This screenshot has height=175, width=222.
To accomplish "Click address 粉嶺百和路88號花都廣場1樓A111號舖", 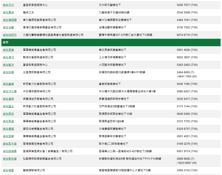I will tap(122, 73).
